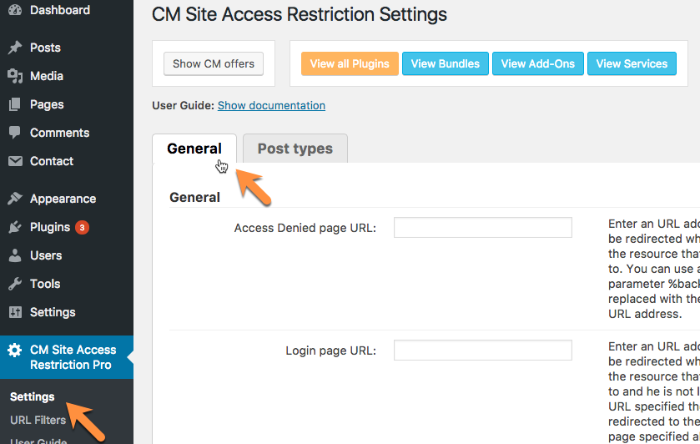Click the Show CM offers button
The image size is (700, 444).
coord(214,63)
